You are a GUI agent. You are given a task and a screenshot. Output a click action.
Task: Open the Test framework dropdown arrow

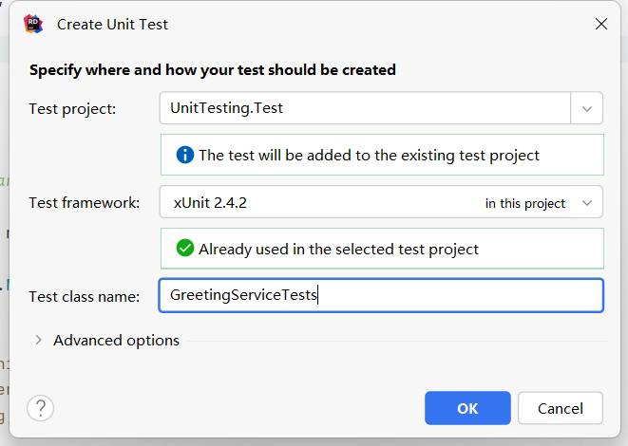point(587,203)
